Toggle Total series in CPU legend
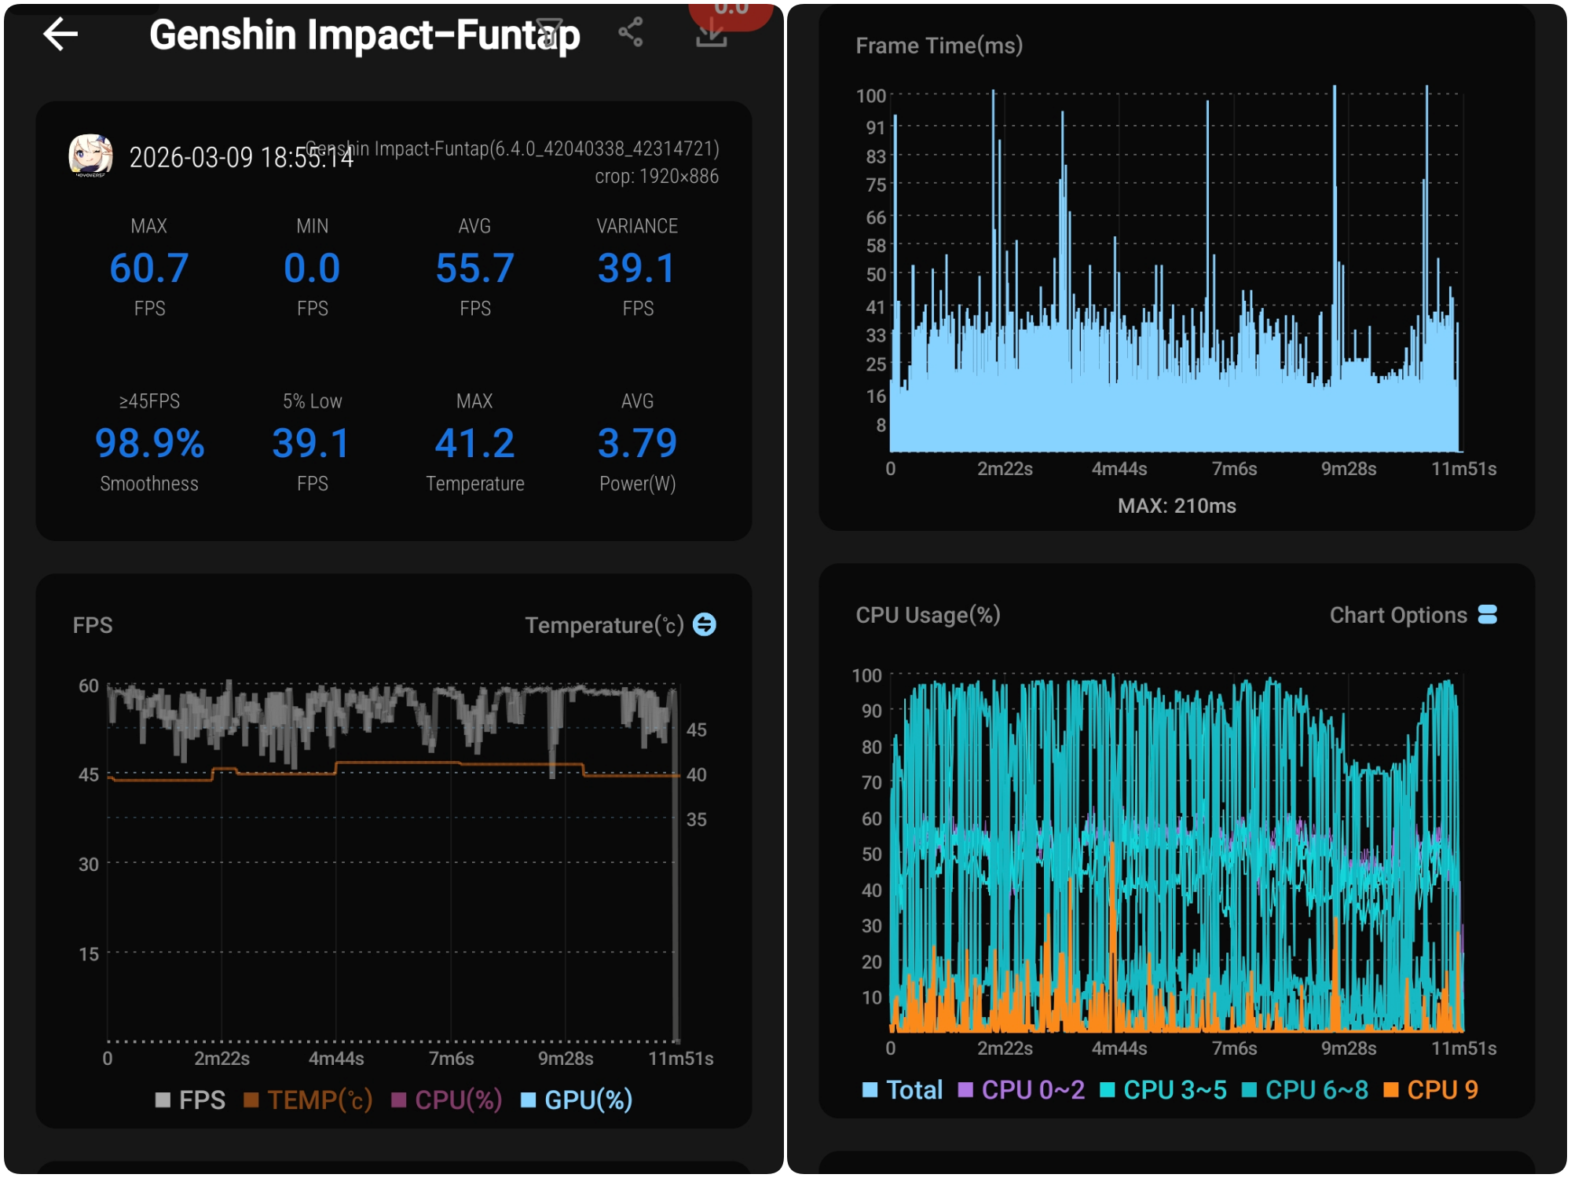The width and height of the screenshot is (1571, 1178). click(x=903, y=1090)
